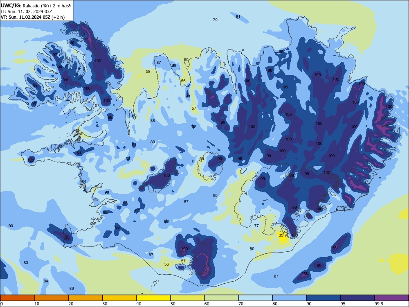The height and width of the screenshot is (307, 409).
Task: Click the orange 10–20 legend swatch
Action: 52,298
